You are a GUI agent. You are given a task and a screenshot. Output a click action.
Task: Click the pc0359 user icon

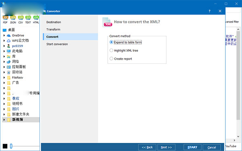pyautogui.click(x=8, y=46)
